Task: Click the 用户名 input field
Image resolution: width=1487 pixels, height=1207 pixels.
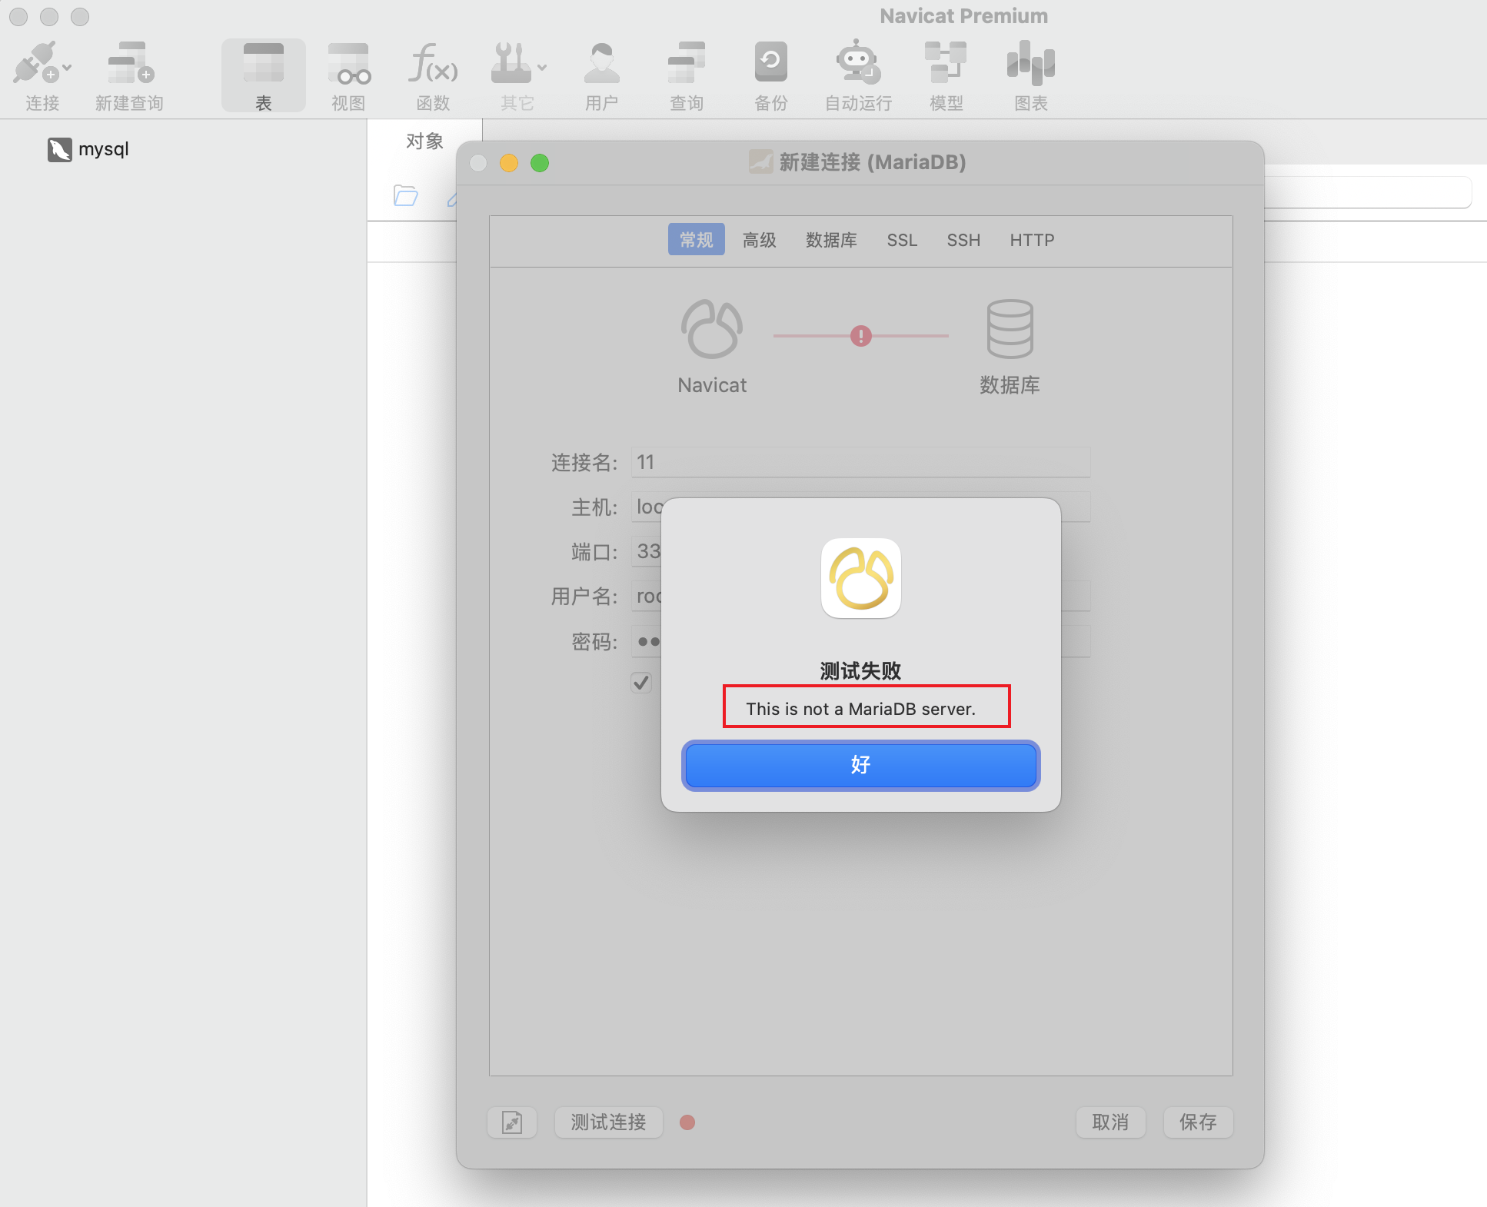Action: pyautogui.click(x=860, y=596)
